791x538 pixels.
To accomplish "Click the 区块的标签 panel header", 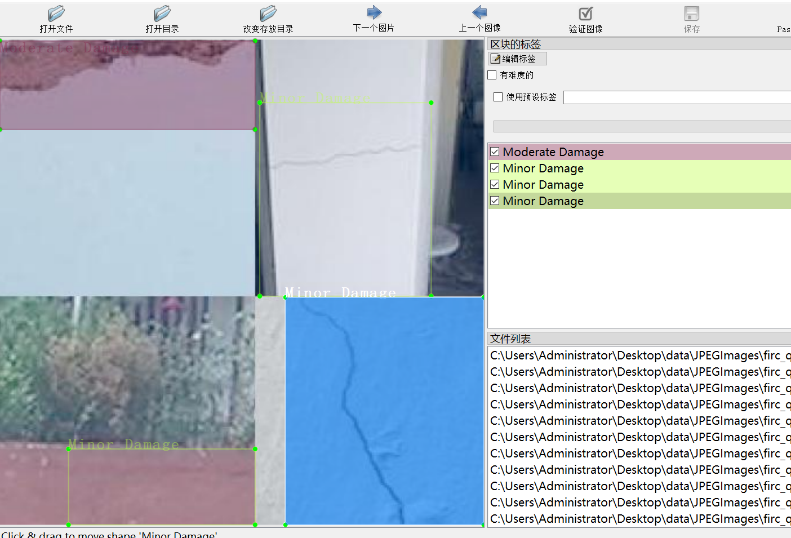I will tap(639, 44).
